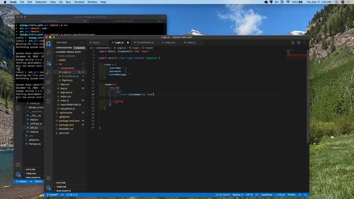
Task: Click Spaces: 4 indentation setting
Action: pos(238,195)
